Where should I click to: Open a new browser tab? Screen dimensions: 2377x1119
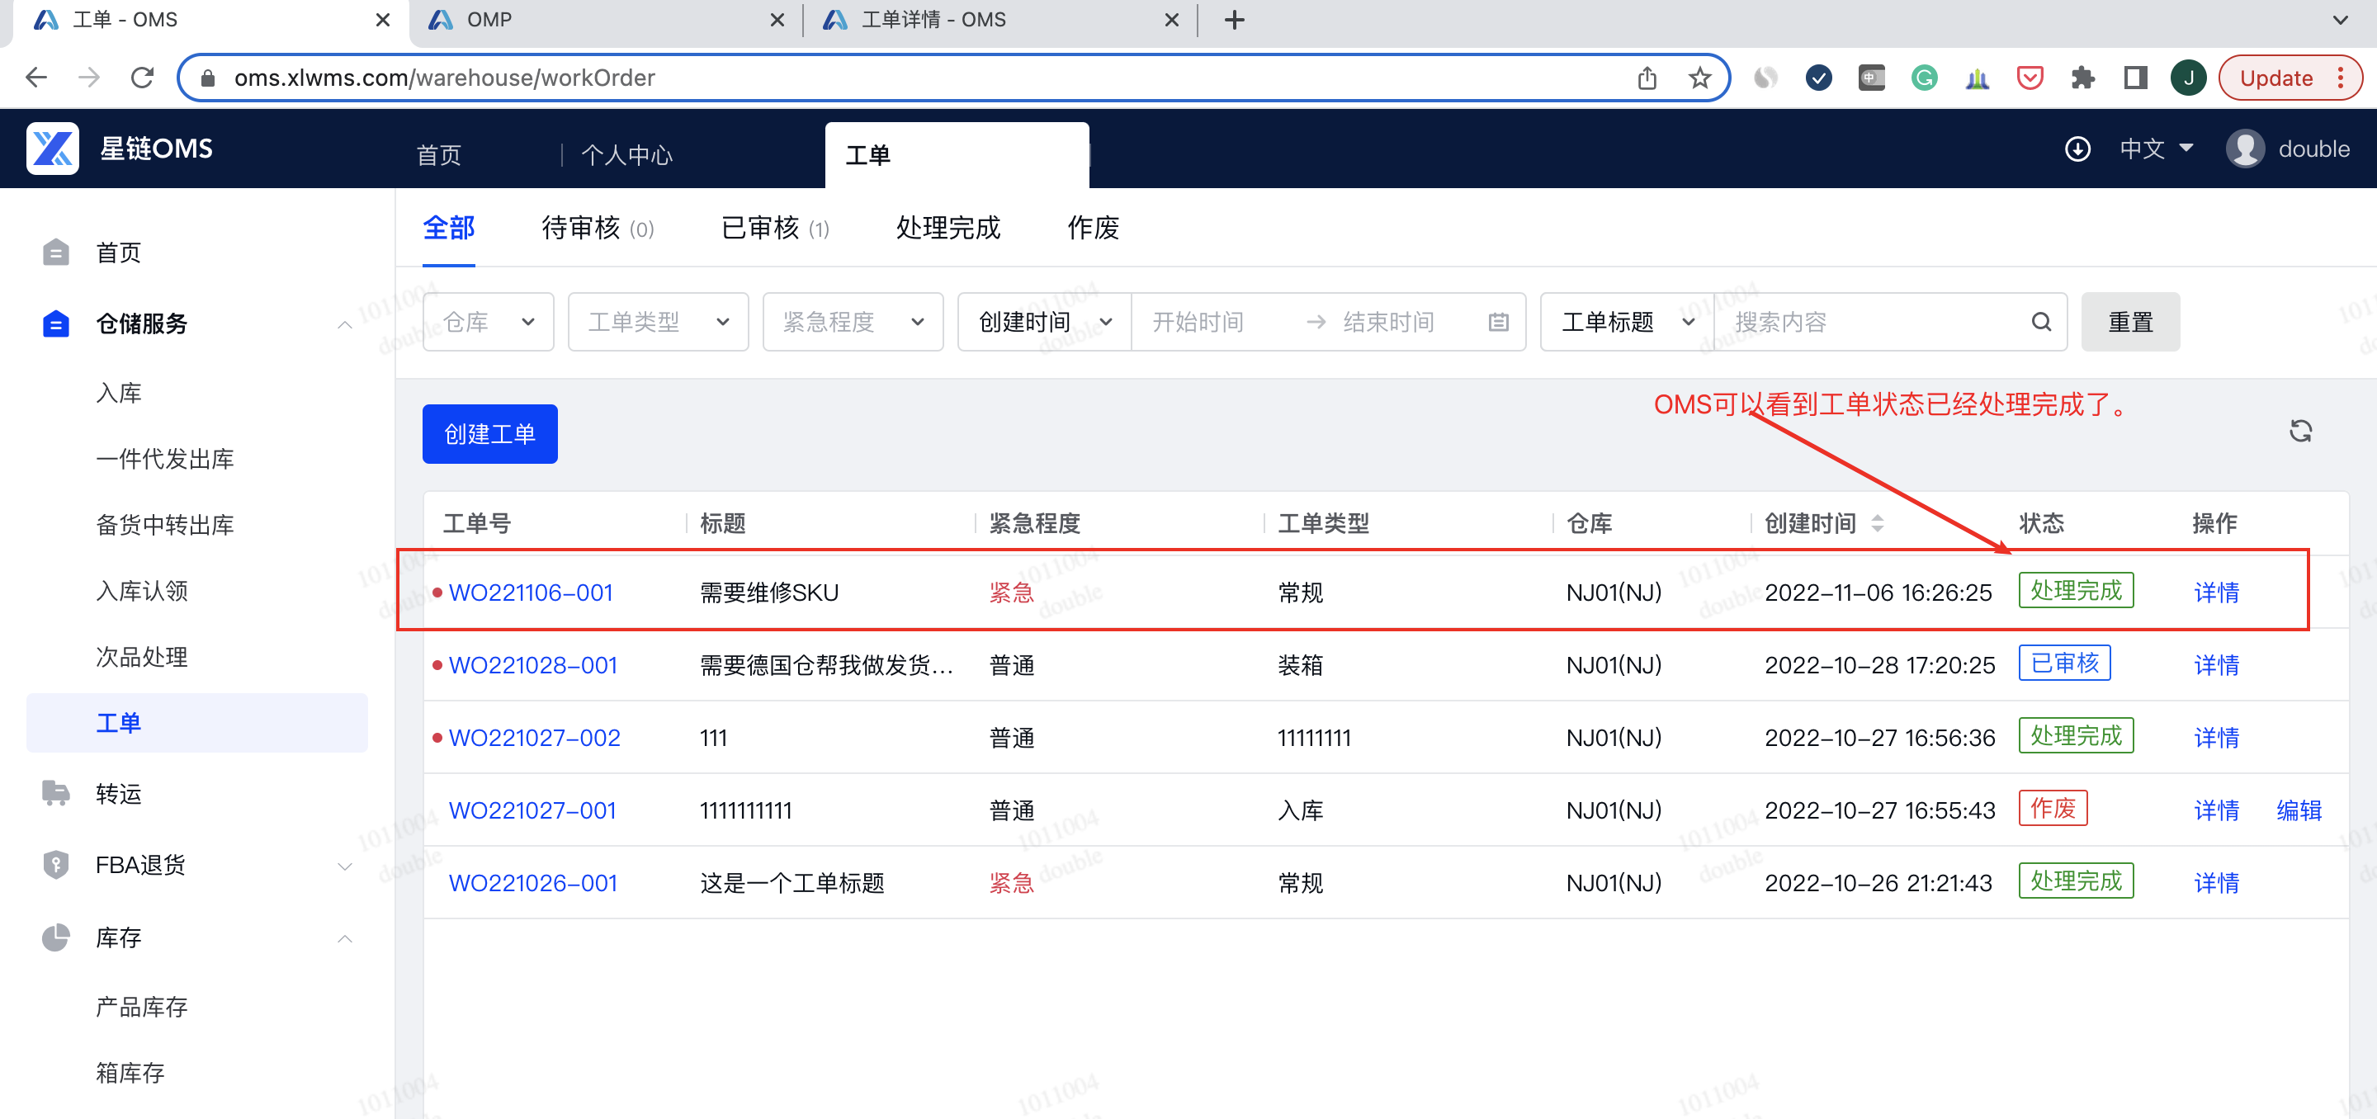[1235, 19]
